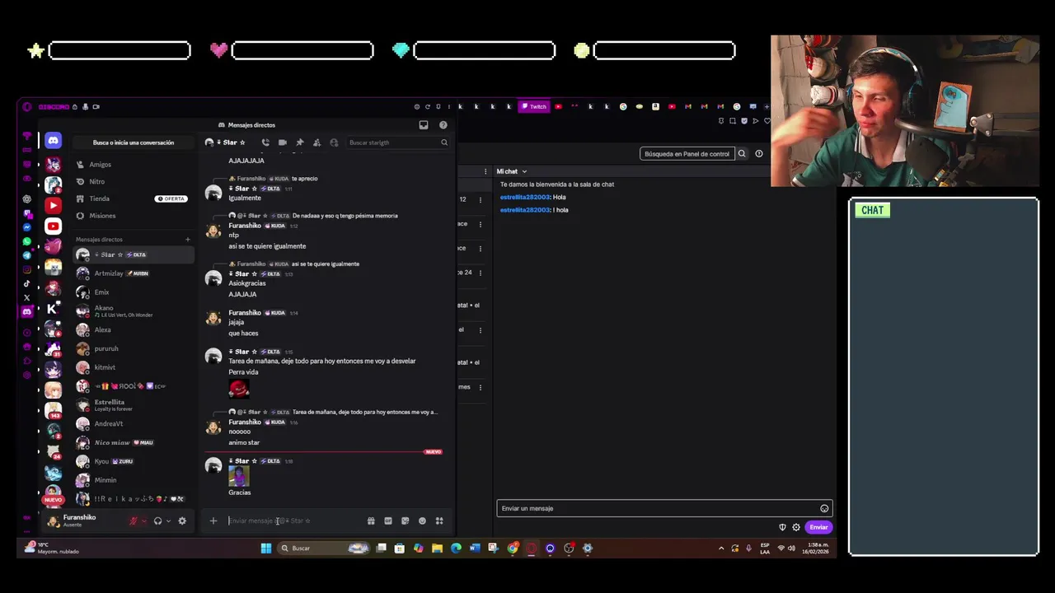Open the gift Nitro icon in message bar
This screenshot has width=1055, height=593.
[371, 521]
